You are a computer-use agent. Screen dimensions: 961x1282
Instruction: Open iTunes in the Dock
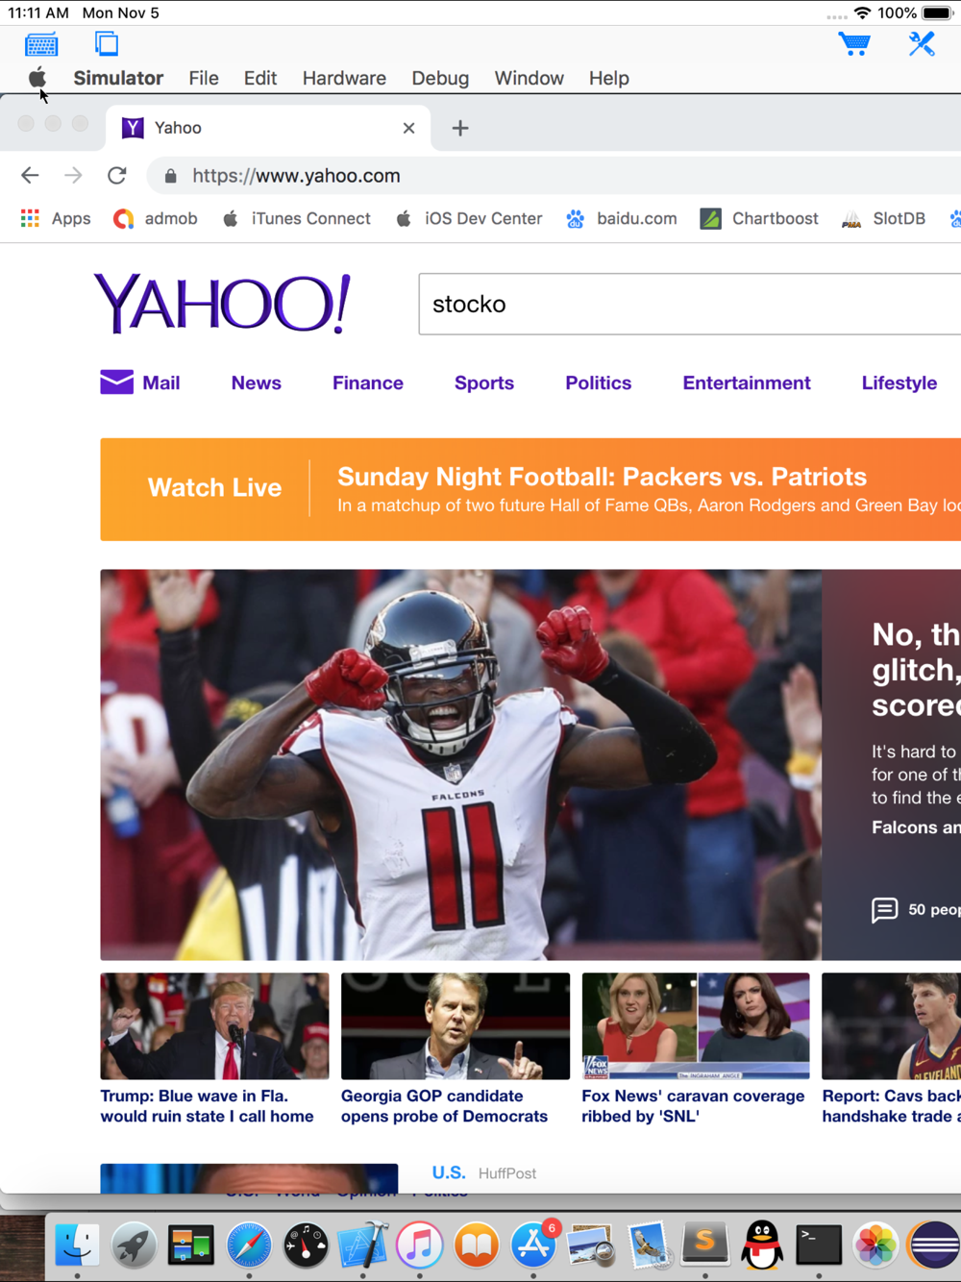(x=419, y=1245)
